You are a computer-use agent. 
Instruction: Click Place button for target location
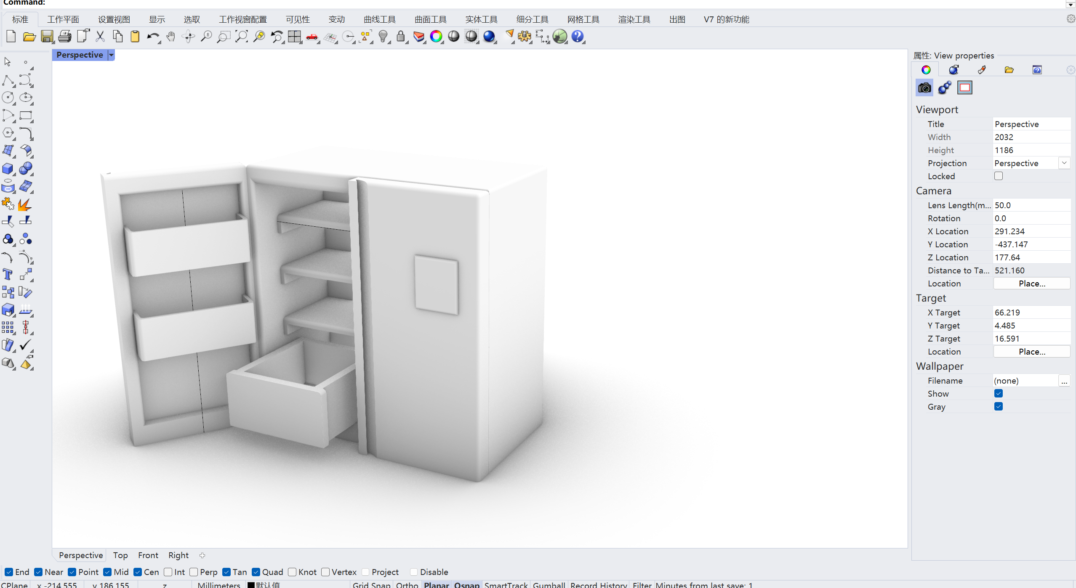[1031, 352]
